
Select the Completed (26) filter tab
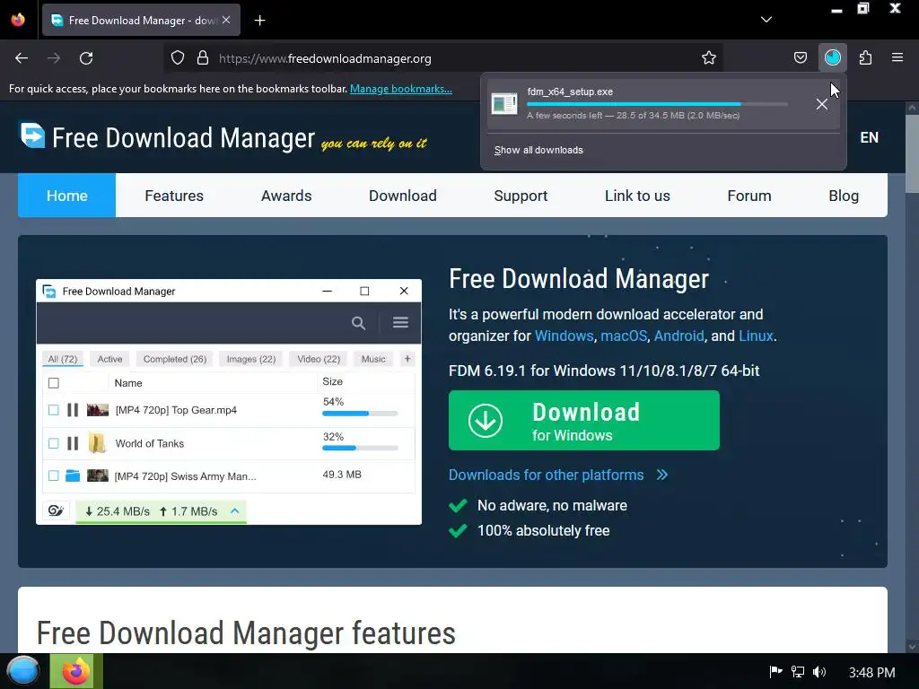click(x=175, y=359)
